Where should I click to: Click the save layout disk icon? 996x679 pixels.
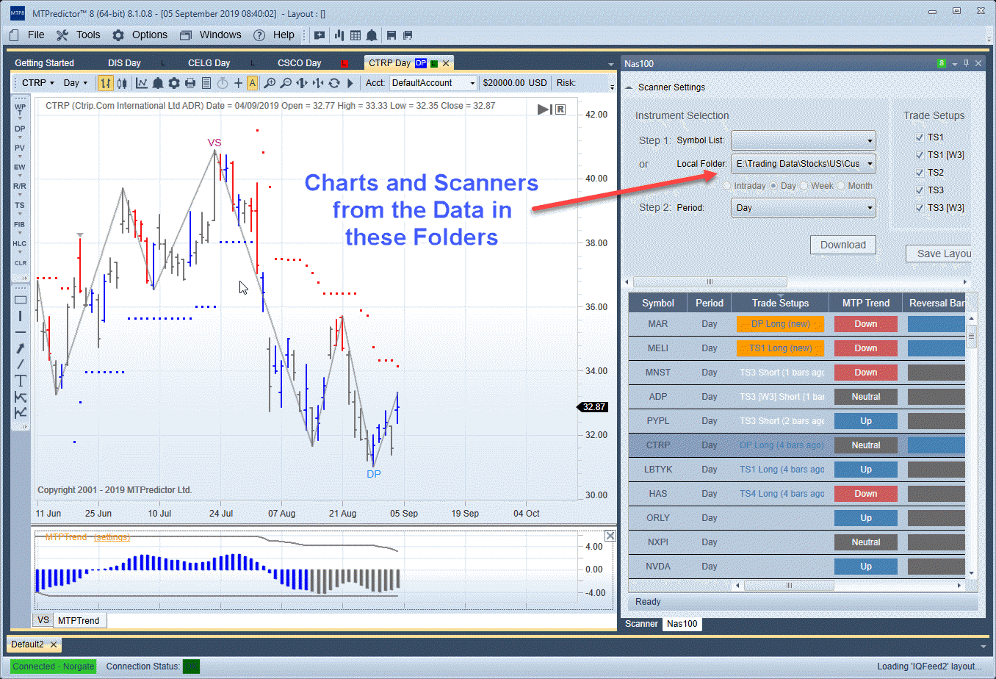pos(391,35)
